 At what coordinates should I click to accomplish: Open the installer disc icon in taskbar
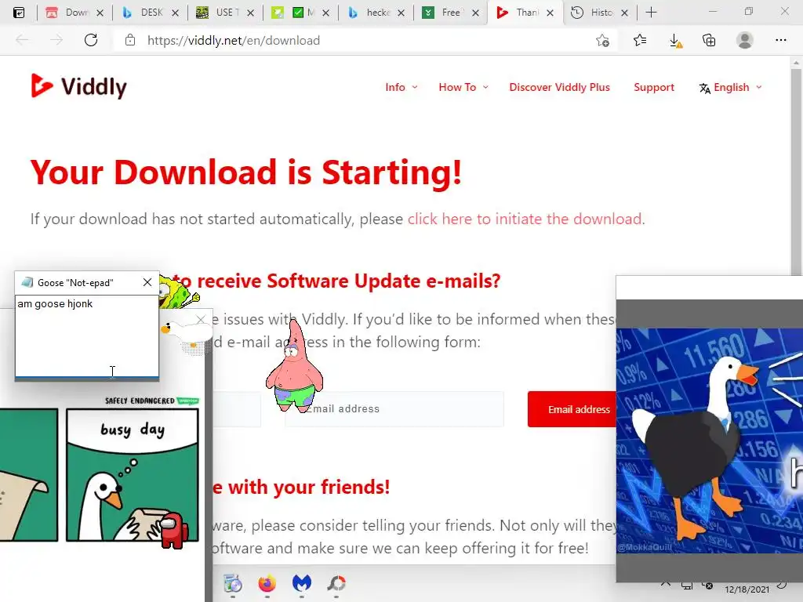(233, 583)
